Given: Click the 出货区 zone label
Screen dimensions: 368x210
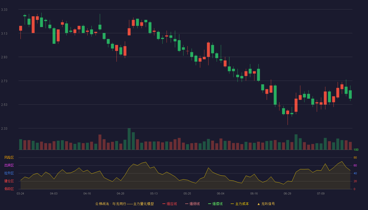Looking at the screenshot, I should (9, 165).
